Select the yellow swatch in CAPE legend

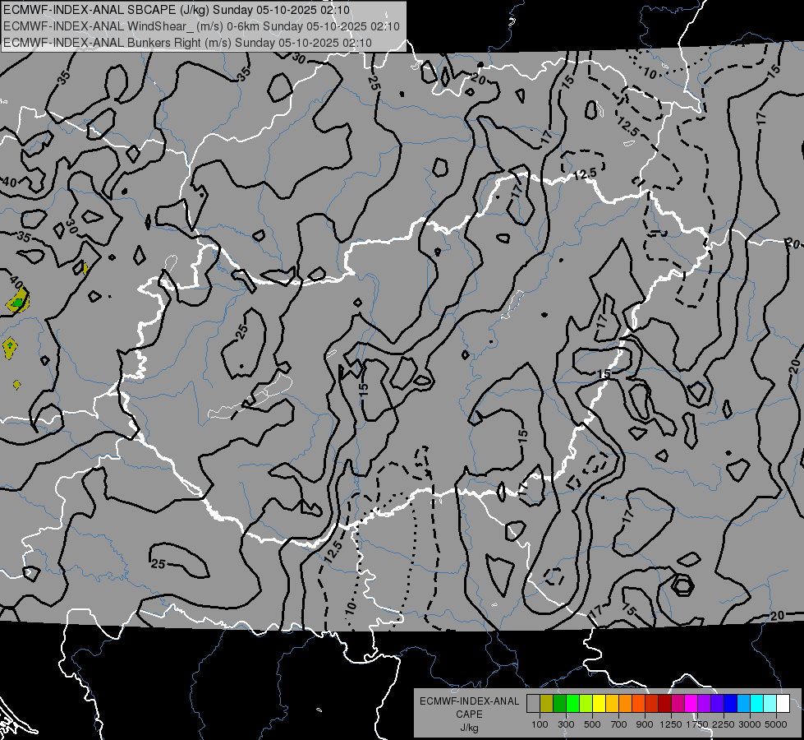[x=599, y=703]
